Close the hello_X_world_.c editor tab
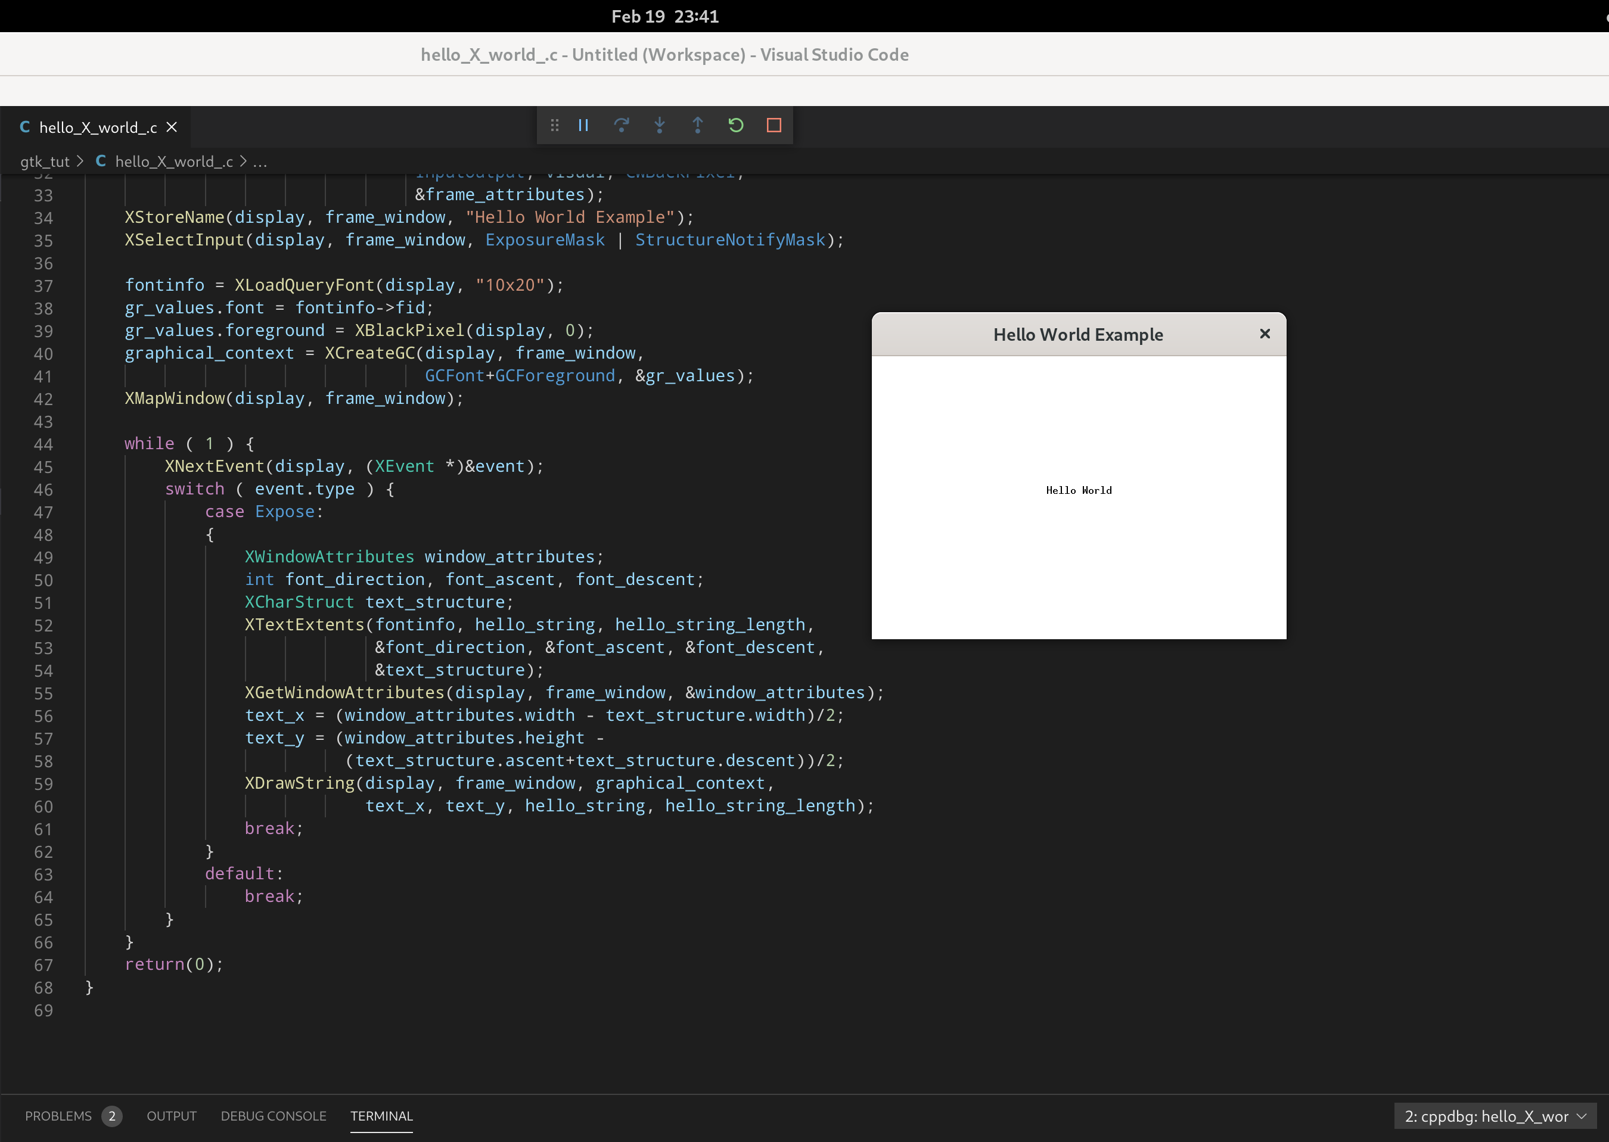The width and height of the screenshot is (1609, 1142). [172, 126]
